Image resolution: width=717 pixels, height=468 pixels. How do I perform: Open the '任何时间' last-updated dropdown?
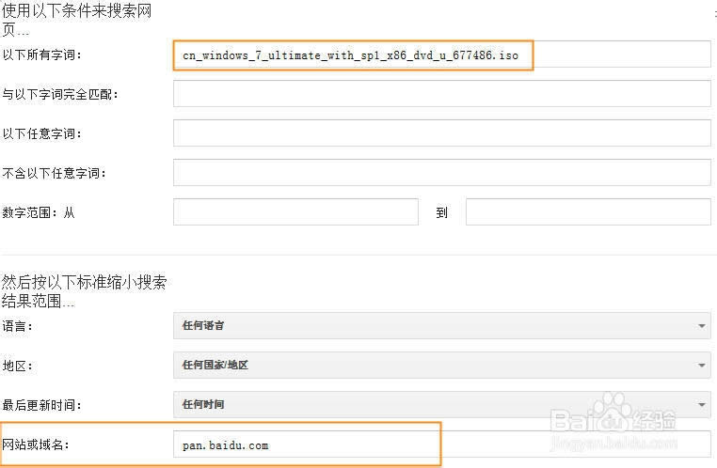pos(441,404)
